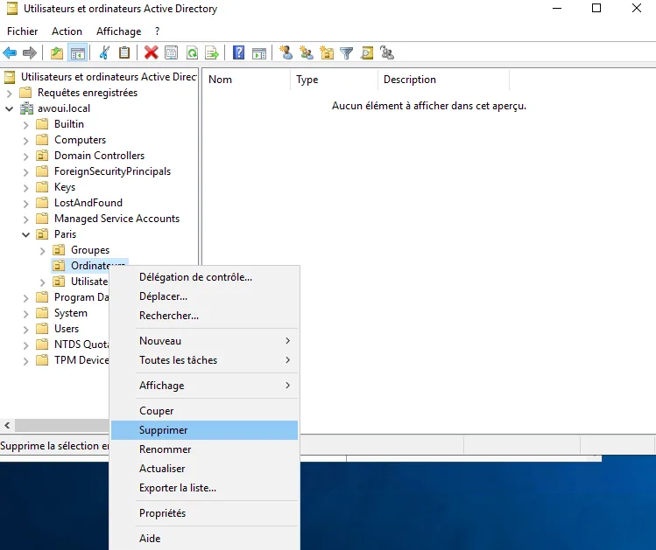The width and height of the screenshot is (656, 550).
Task: Collapse the awoui.local domain node
Action: (10, 108)
